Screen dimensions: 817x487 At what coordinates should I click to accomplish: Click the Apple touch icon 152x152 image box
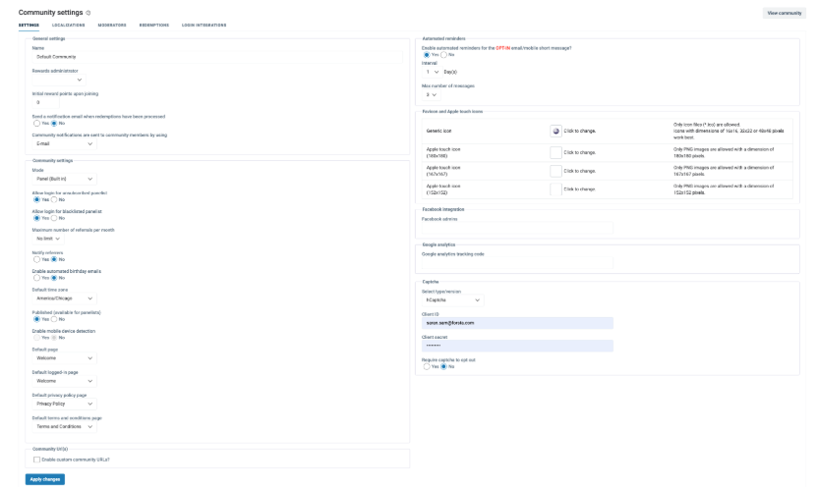[555, 189]
